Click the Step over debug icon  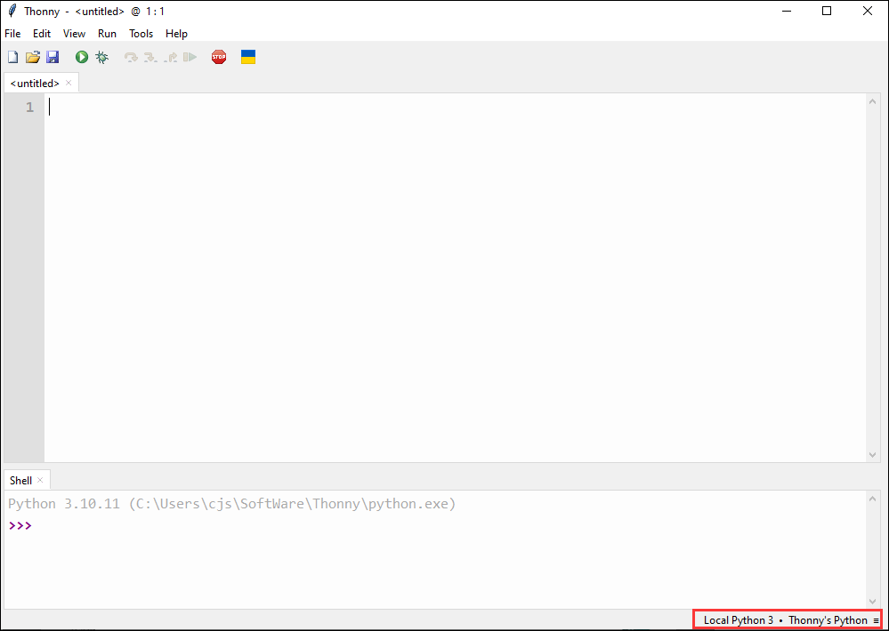(131, 58)
